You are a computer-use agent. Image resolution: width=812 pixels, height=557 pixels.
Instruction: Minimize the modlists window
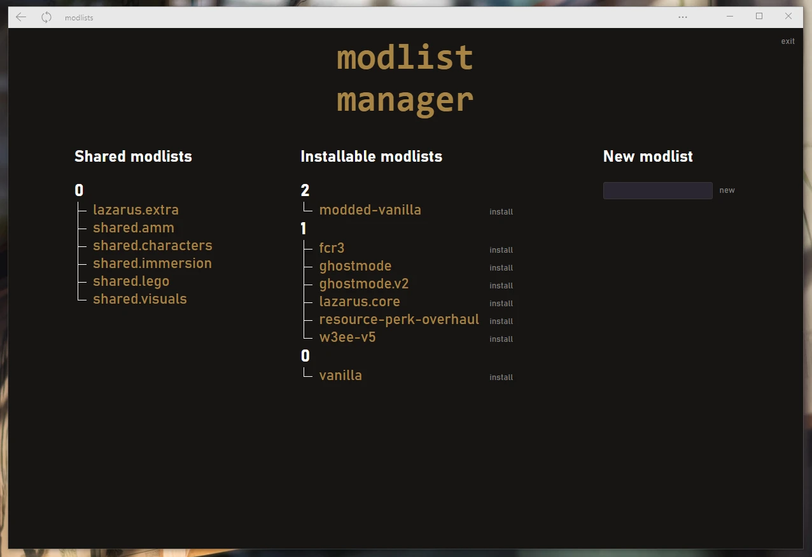tap(730, 17)
